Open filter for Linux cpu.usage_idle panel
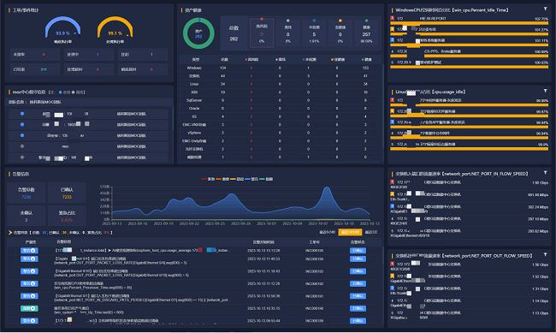The width and height of the screenshot is (556, 333). click(x=546, y=91)
